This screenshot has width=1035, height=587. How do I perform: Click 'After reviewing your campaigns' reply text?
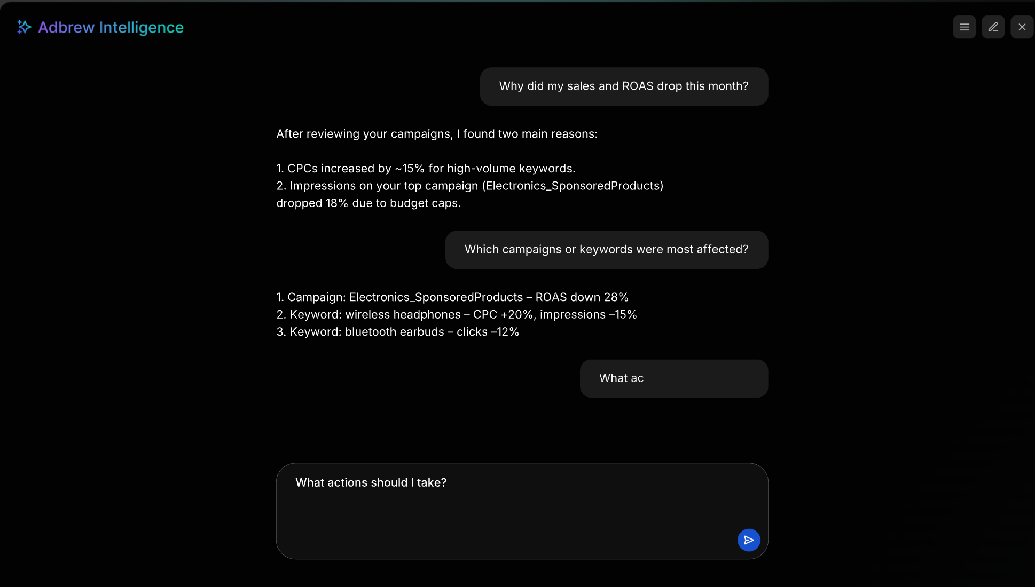[x=436, y=134]
